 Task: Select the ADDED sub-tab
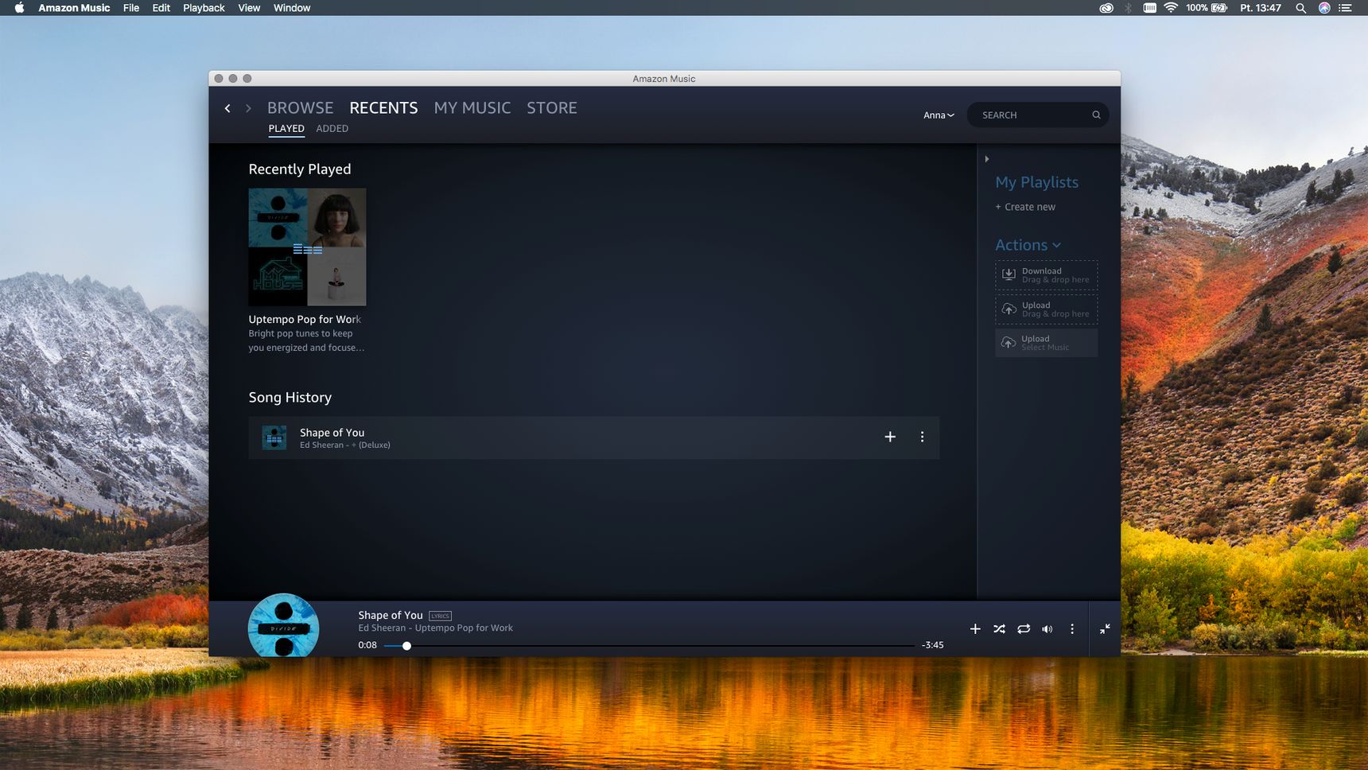(332, 129)
